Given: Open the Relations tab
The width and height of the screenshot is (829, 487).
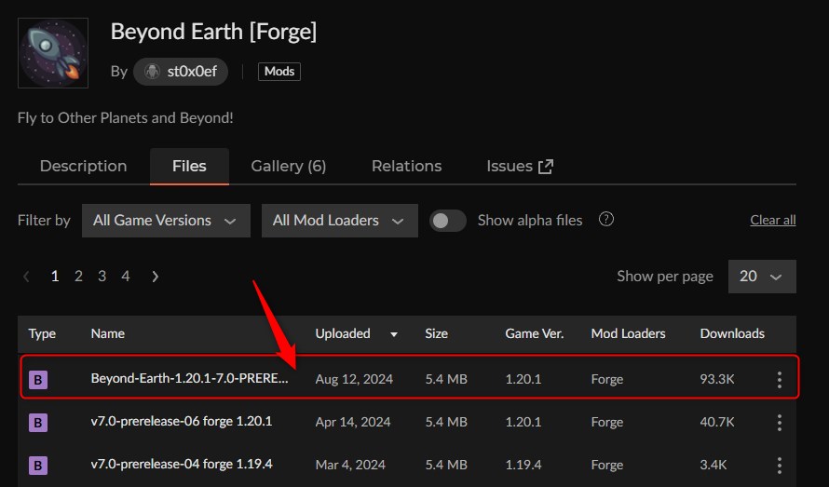Looking at the screenshot, I should click(406, 166).
